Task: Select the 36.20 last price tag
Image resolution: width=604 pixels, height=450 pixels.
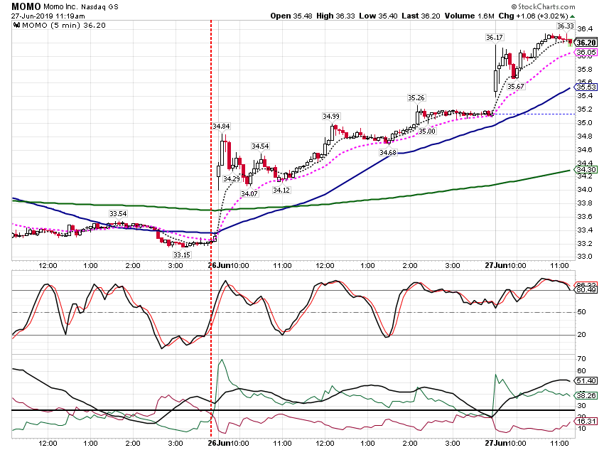Action: (x=586, y=43)
